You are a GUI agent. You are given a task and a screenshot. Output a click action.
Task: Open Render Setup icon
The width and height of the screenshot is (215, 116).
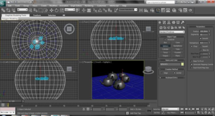180,10
